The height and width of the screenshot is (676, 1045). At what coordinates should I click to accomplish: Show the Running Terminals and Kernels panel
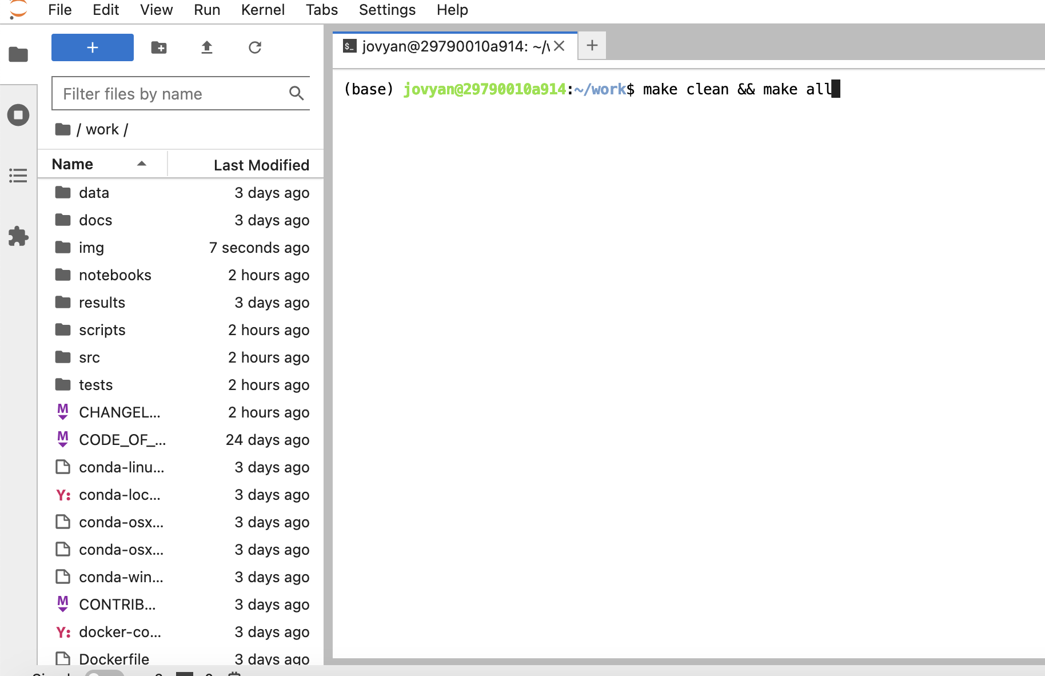(x=18, y=115)
